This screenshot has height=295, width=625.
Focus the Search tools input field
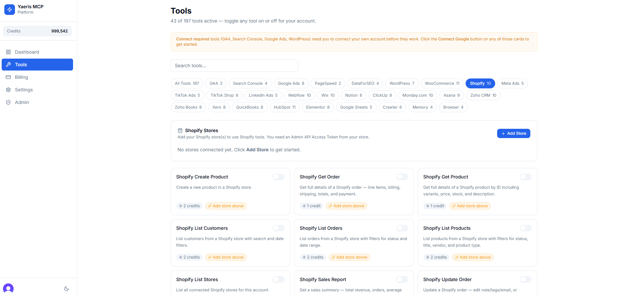coord(234,66)
